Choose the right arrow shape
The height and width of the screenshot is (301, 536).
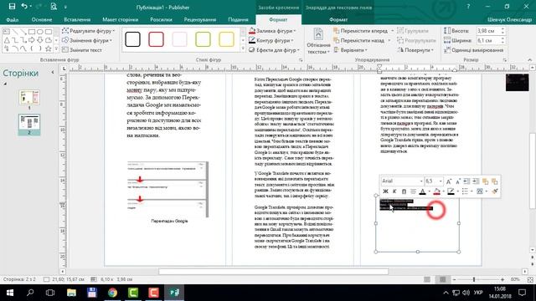pyautogui.click(x=32, y=40)
